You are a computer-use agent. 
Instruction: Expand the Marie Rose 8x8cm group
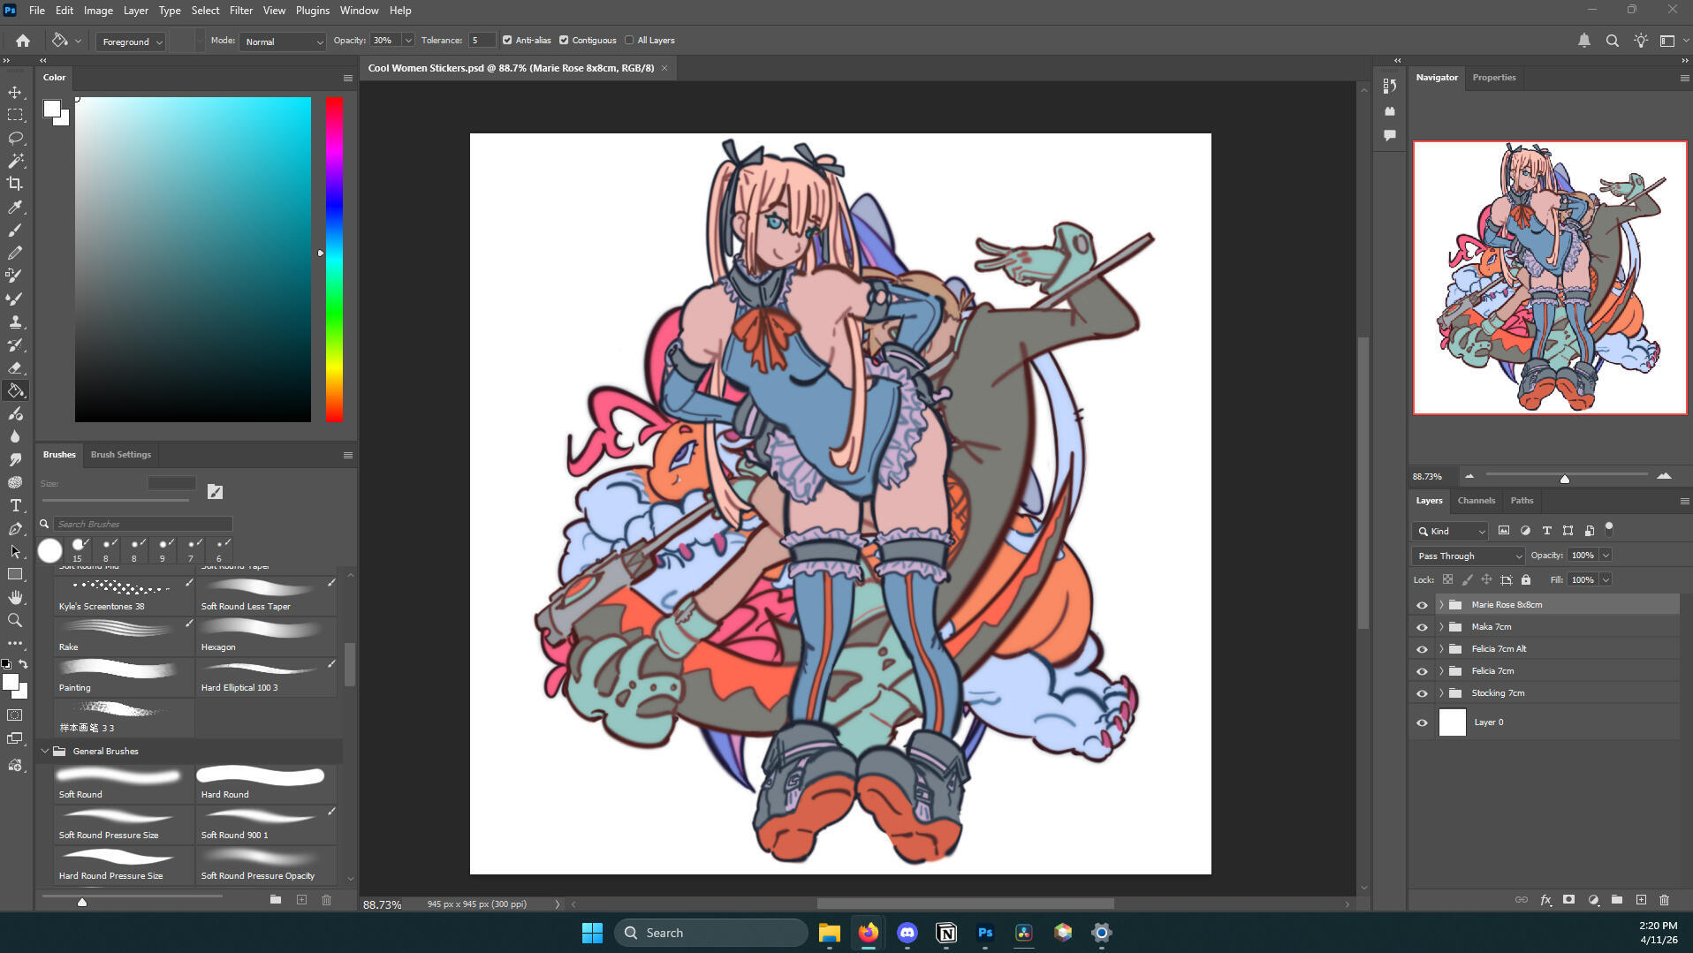(x=1441, y=605)
